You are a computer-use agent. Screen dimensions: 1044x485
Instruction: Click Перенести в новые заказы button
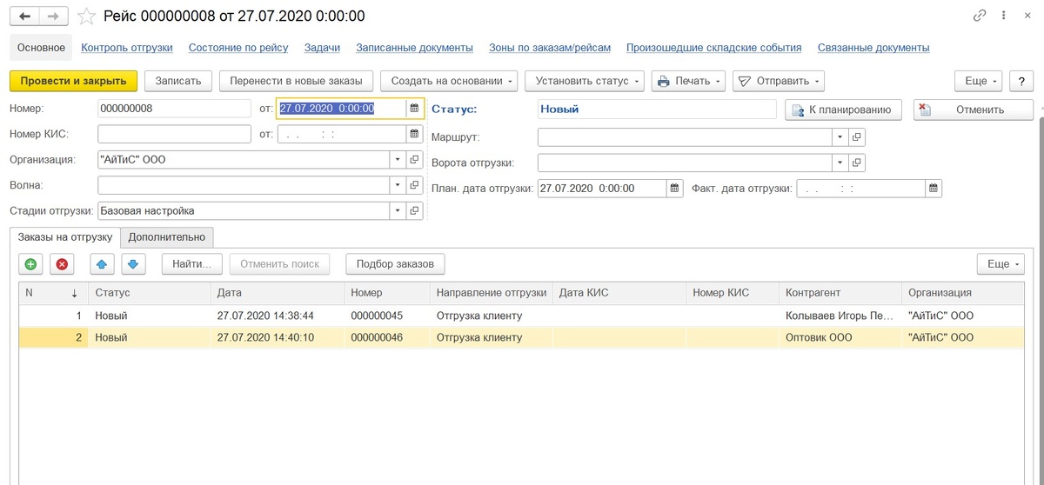coord(297,81)
